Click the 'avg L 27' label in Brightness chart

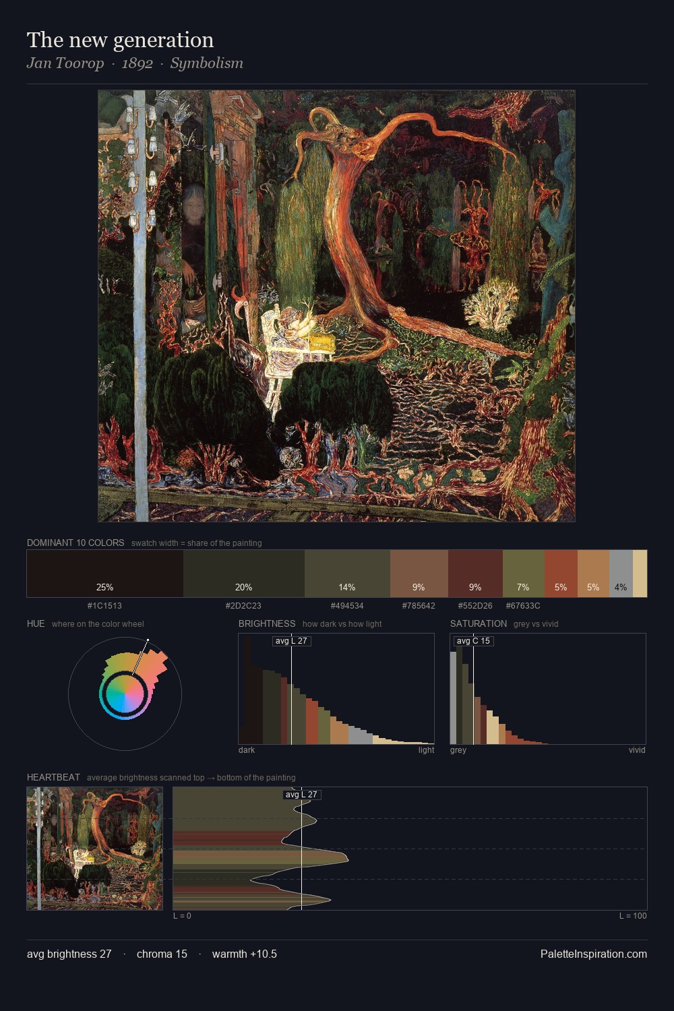pos(292,641)
